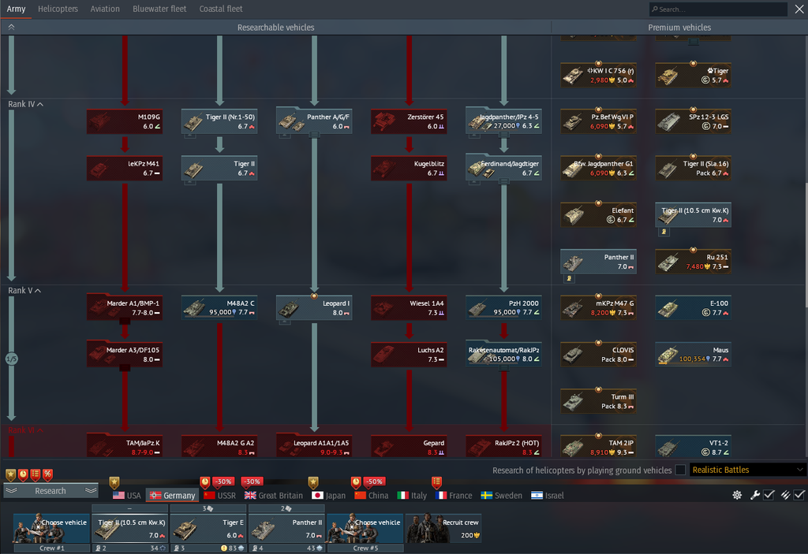Image resolution: width=808 pixels, height=554 pixels.
Task: Click the list icon above Research button
Action: (35, 474)
